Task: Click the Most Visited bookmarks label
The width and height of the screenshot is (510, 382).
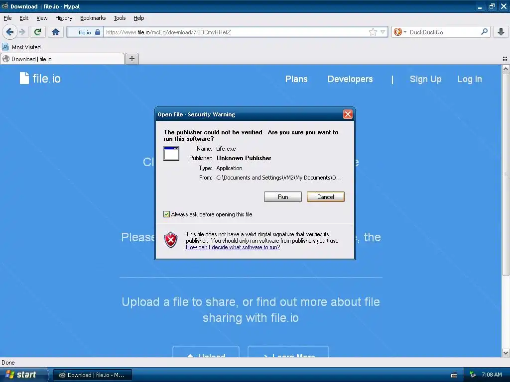Action: pos(26,47)
